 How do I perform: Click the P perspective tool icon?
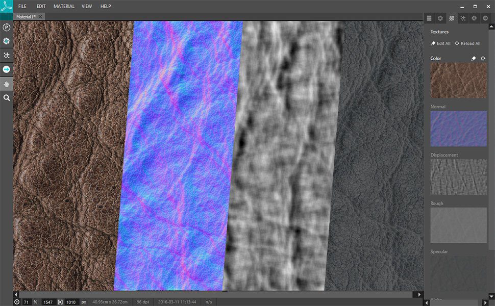coord(6,28)
